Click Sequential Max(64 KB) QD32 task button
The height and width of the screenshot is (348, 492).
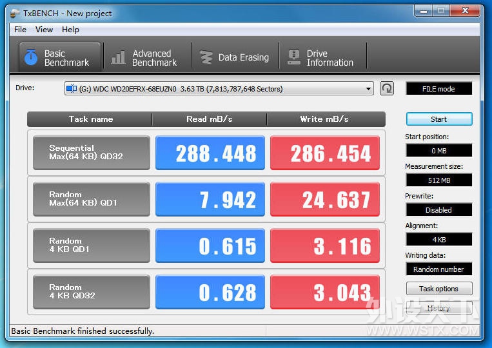pyautogui.click(x=92, y=153)
